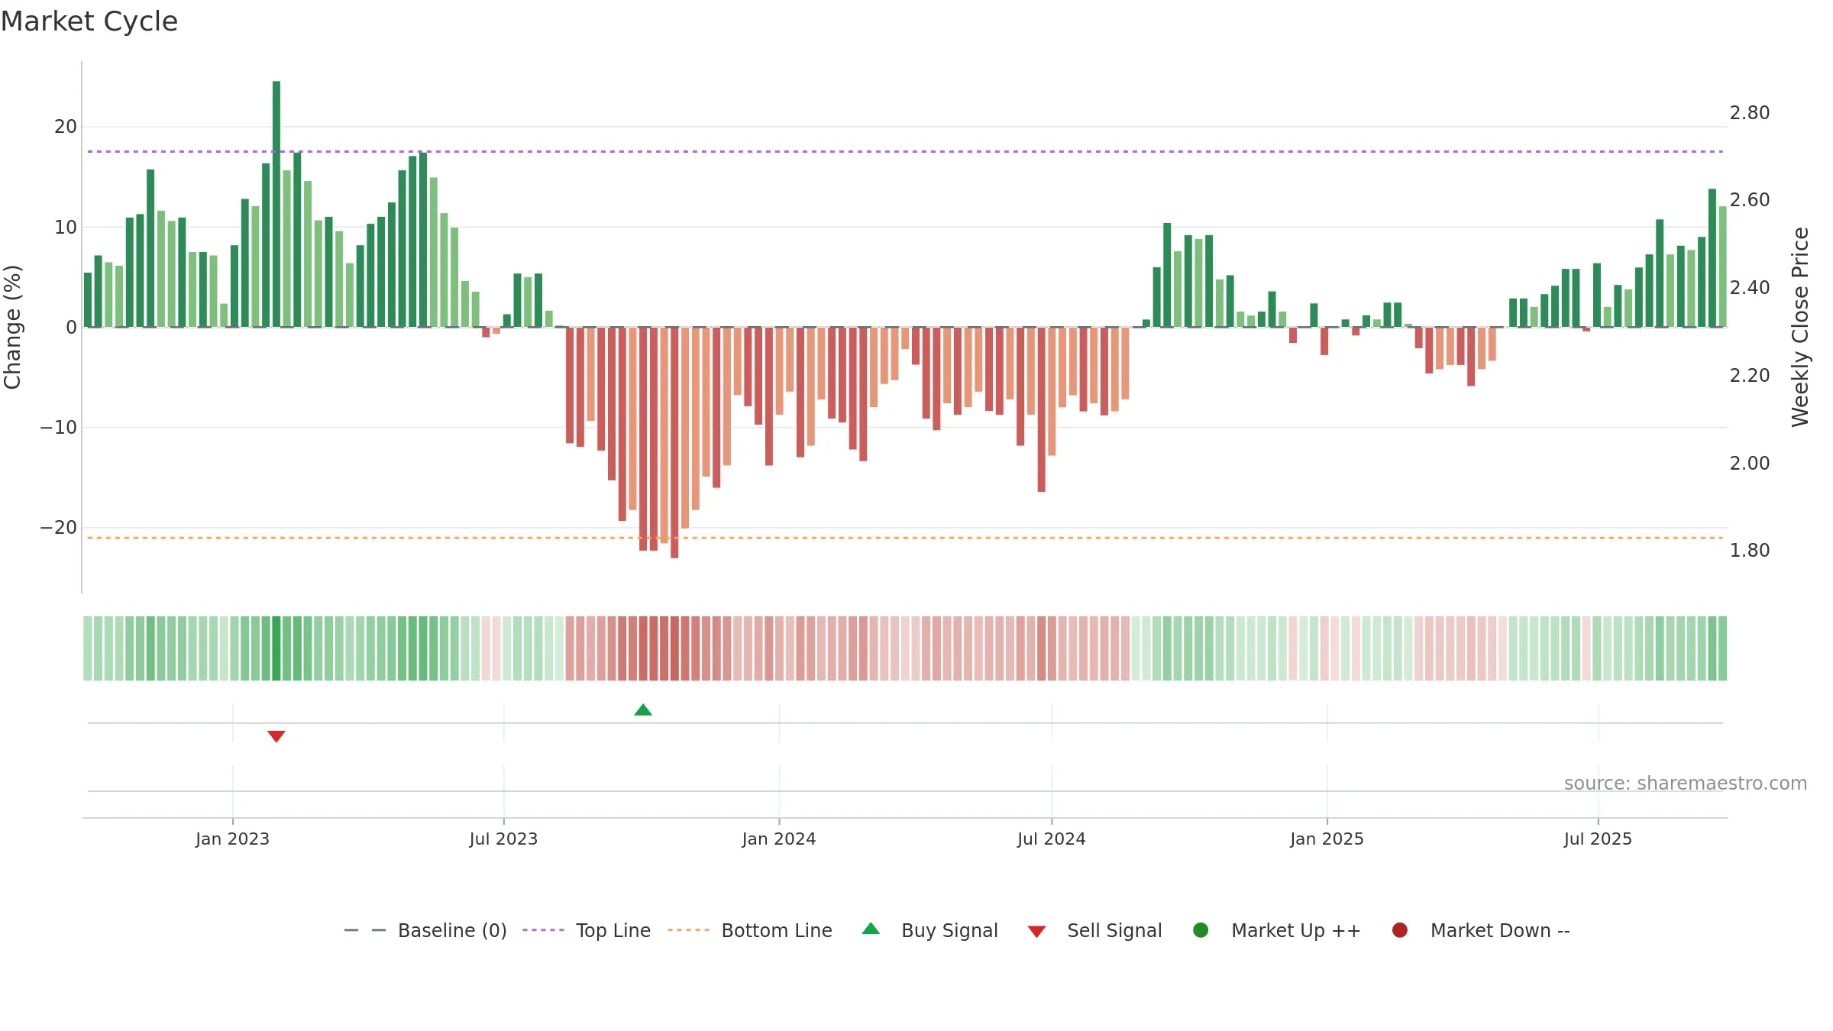This screenshot has height=1031, width=1833.
Task: Click the 2.40 price axis tick
Action: [1750, 288]
